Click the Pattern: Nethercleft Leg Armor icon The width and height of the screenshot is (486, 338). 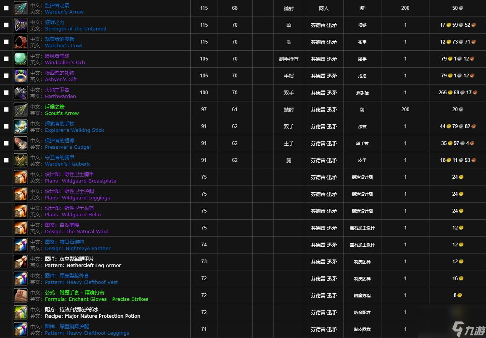click(20, 262)
